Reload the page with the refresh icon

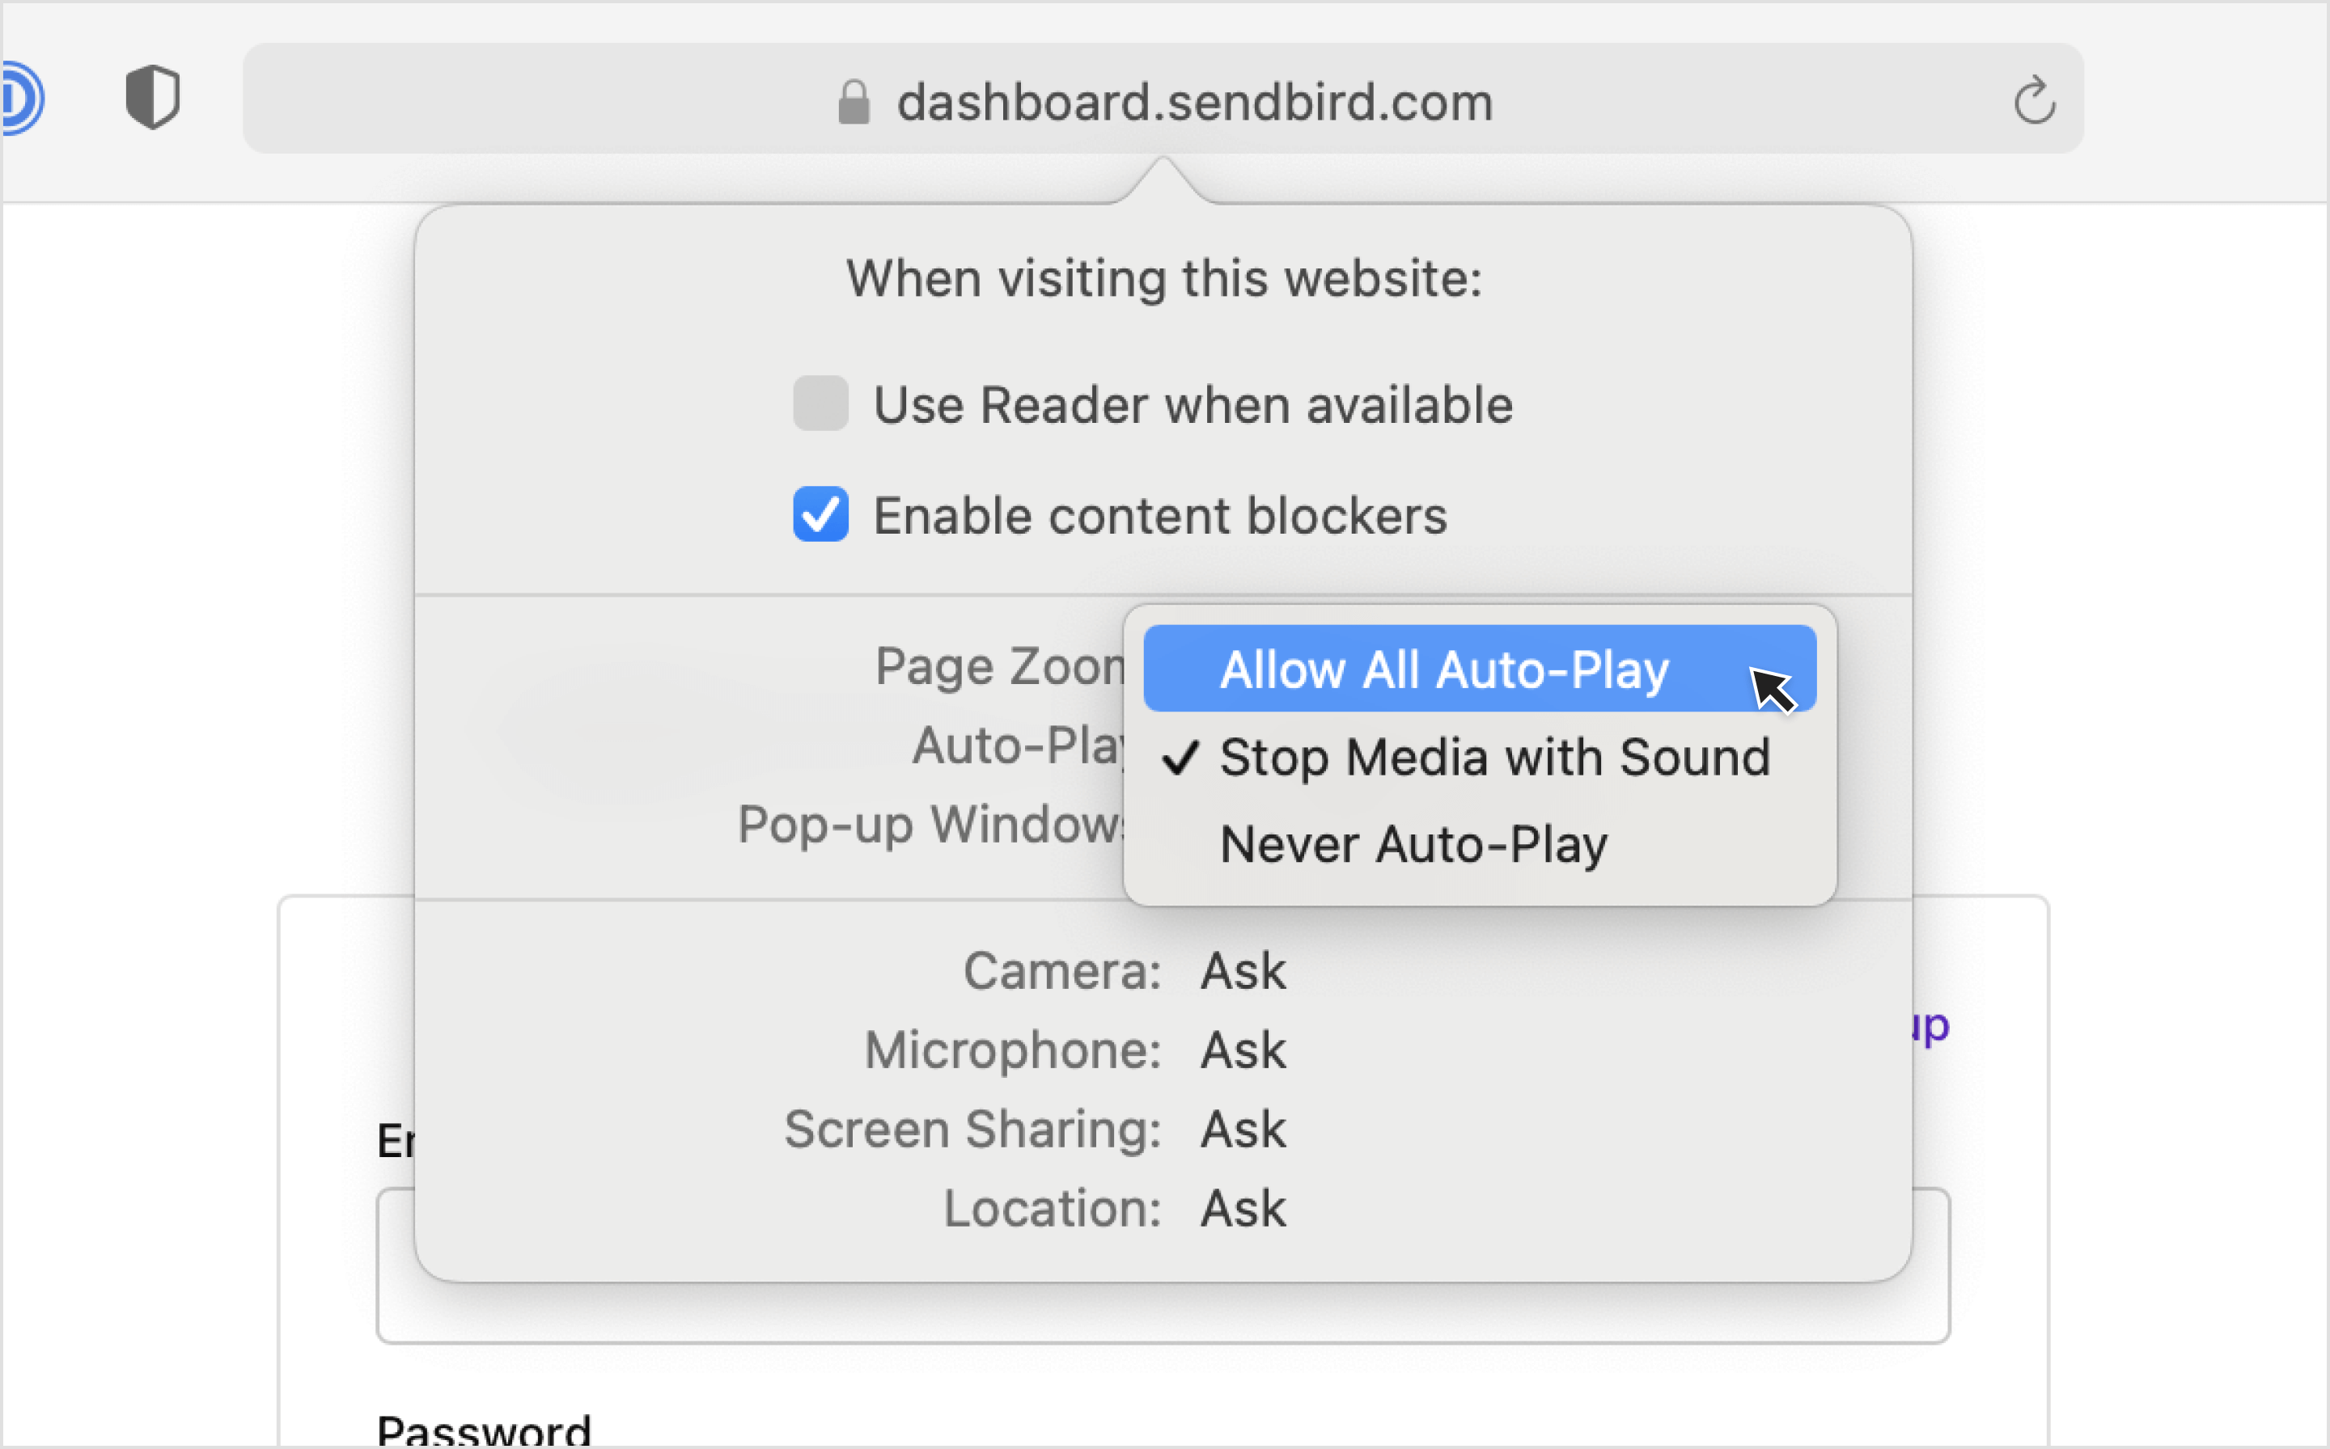coord(2034,100)
